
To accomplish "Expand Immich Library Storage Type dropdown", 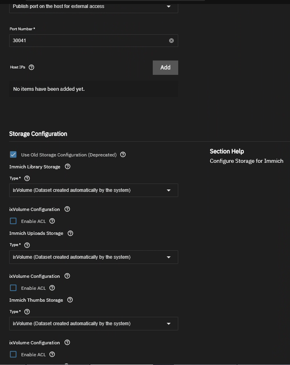I will pos(93,190).
